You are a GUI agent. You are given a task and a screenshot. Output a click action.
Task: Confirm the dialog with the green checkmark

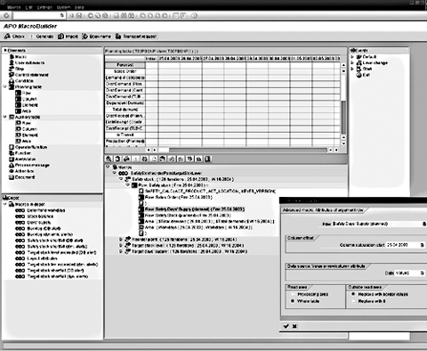pos(286,326)
